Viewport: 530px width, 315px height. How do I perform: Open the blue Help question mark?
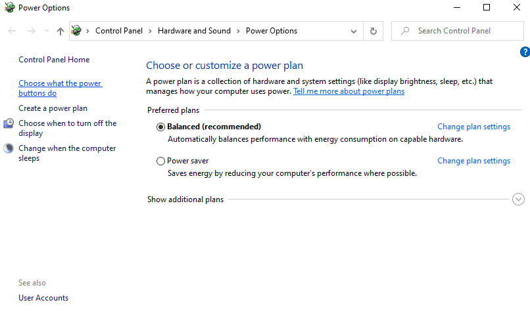tap(524, 52)
